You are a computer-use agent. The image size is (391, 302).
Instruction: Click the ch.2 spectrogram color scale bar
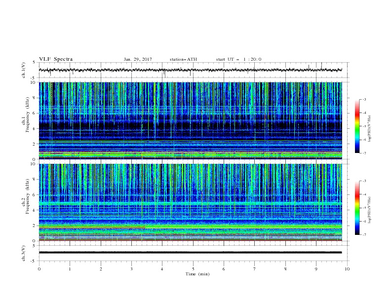coord(357,208)
